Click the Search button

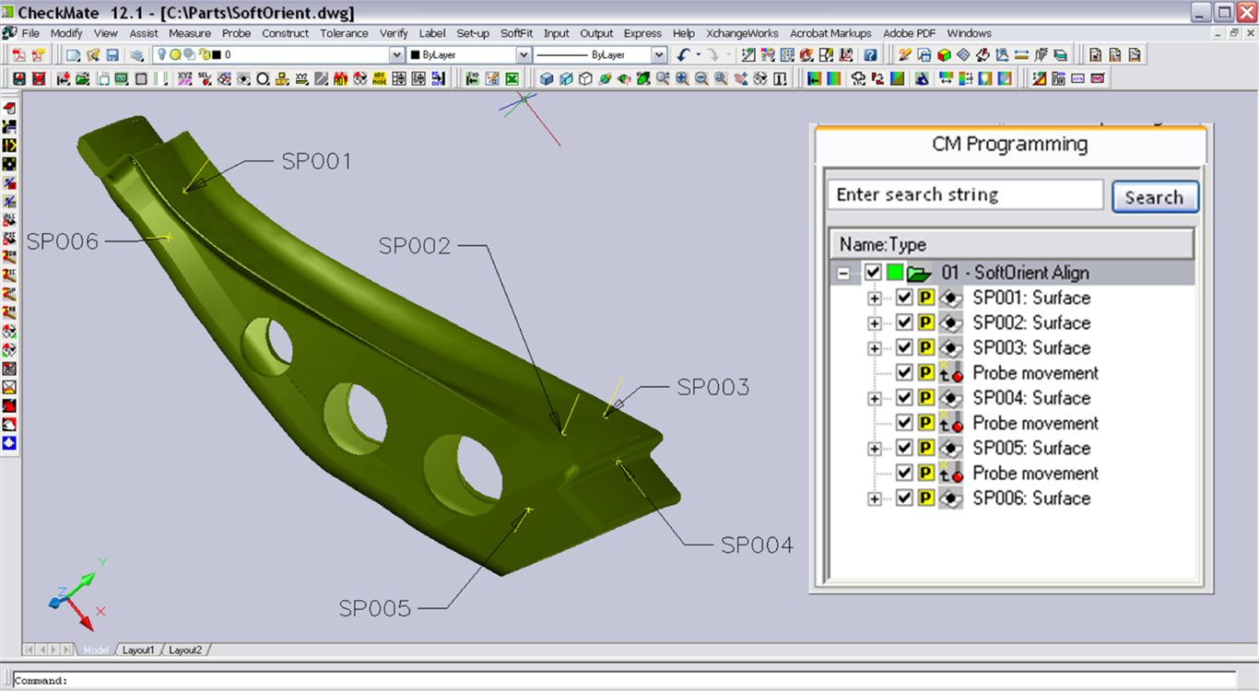(1154, 197)
